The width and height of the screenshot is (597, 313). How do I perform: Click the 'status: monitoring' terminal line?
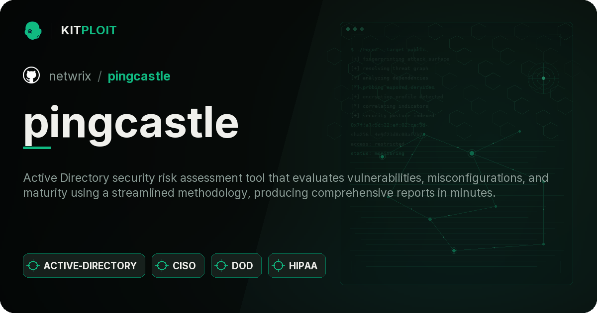tap(378, 154)
